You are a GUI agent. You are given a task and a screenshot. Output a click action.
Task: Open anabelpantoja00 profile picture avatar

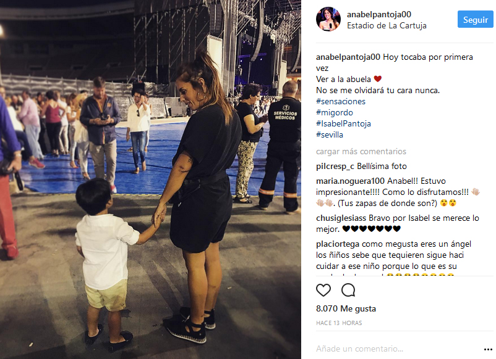click(x=328, y=19)
